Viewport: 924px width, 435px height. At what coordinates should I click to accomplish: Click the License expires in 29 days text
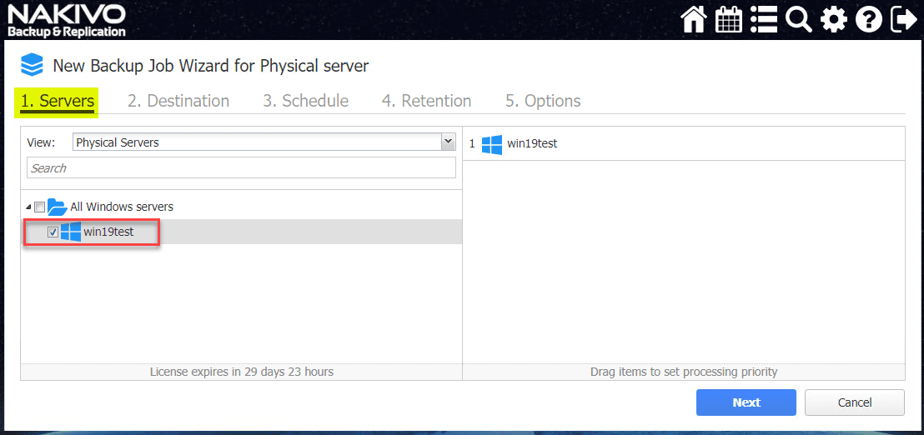coord(241,372)
